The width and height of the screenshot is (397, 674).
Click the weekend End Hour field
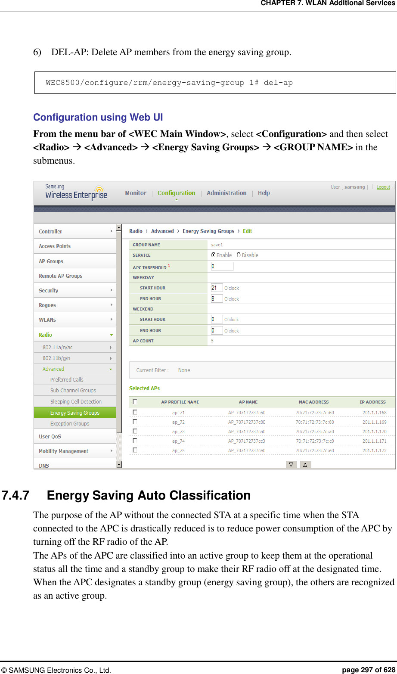[x=217, y=330]
